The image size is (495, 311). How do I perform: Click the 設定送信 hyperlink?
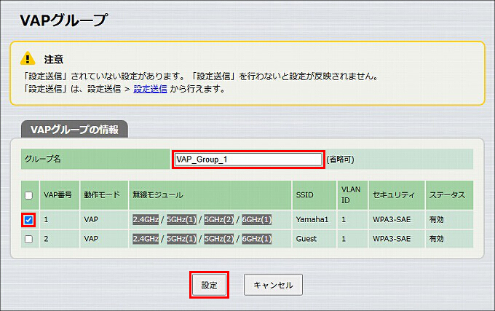[x=150, y=89]
